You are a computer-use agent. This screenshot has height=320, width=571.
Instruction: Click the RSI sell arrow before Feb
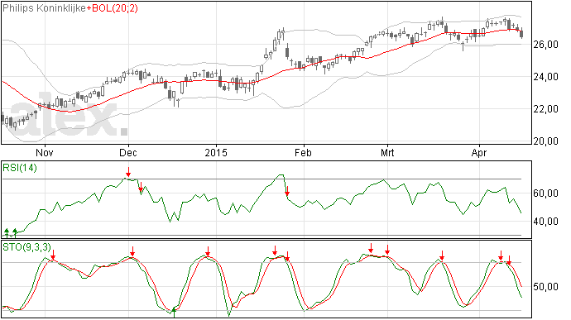(x=287, y=191)
